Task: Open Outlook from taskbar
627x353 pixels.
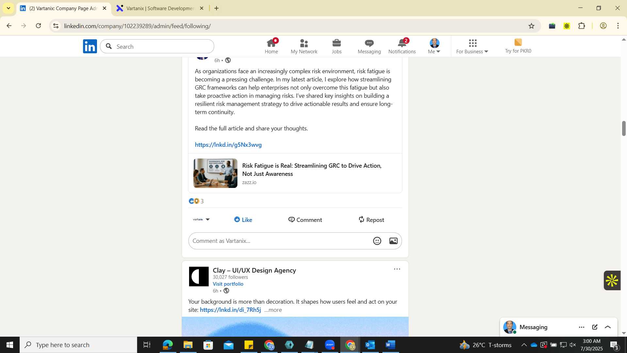Action: (x=370, y=345)
